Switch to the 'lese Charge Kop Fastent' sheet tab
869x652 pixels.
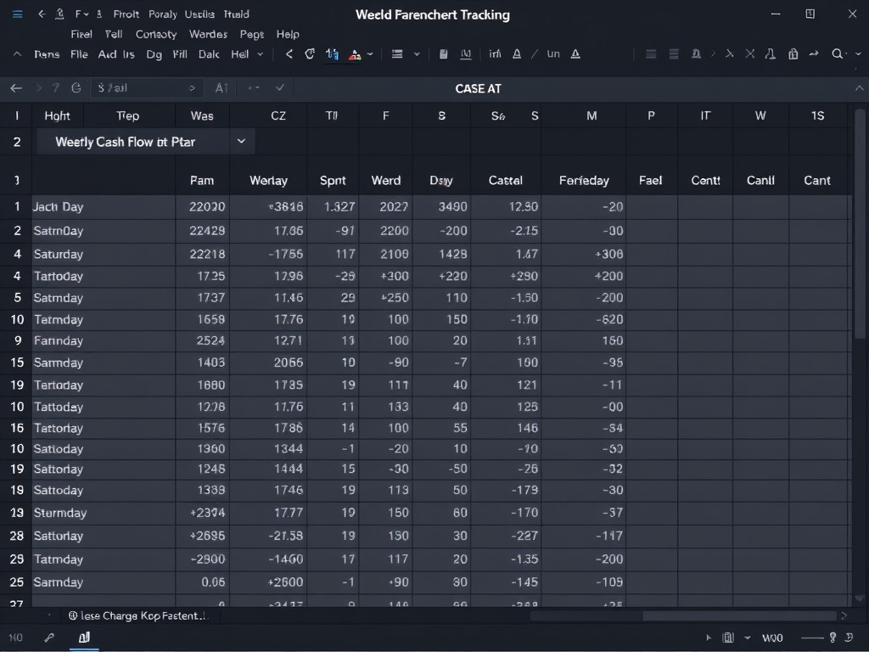pos(140,615)
